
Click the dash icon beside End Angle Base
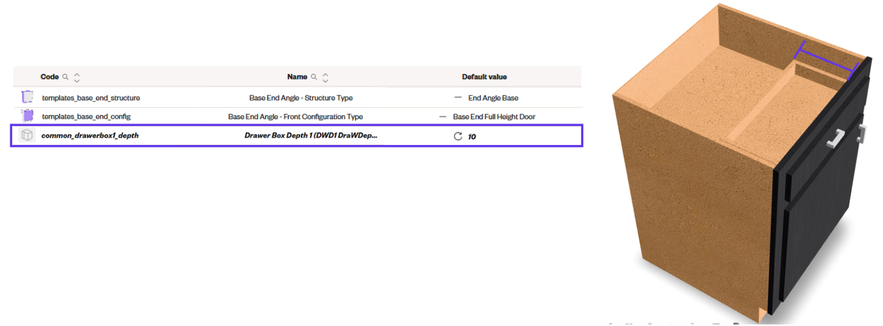coord(457,97)
